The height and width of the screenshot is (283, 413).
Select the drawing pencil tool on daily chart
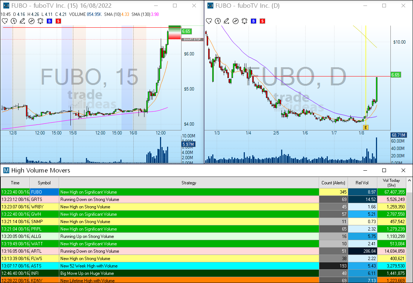226,21
